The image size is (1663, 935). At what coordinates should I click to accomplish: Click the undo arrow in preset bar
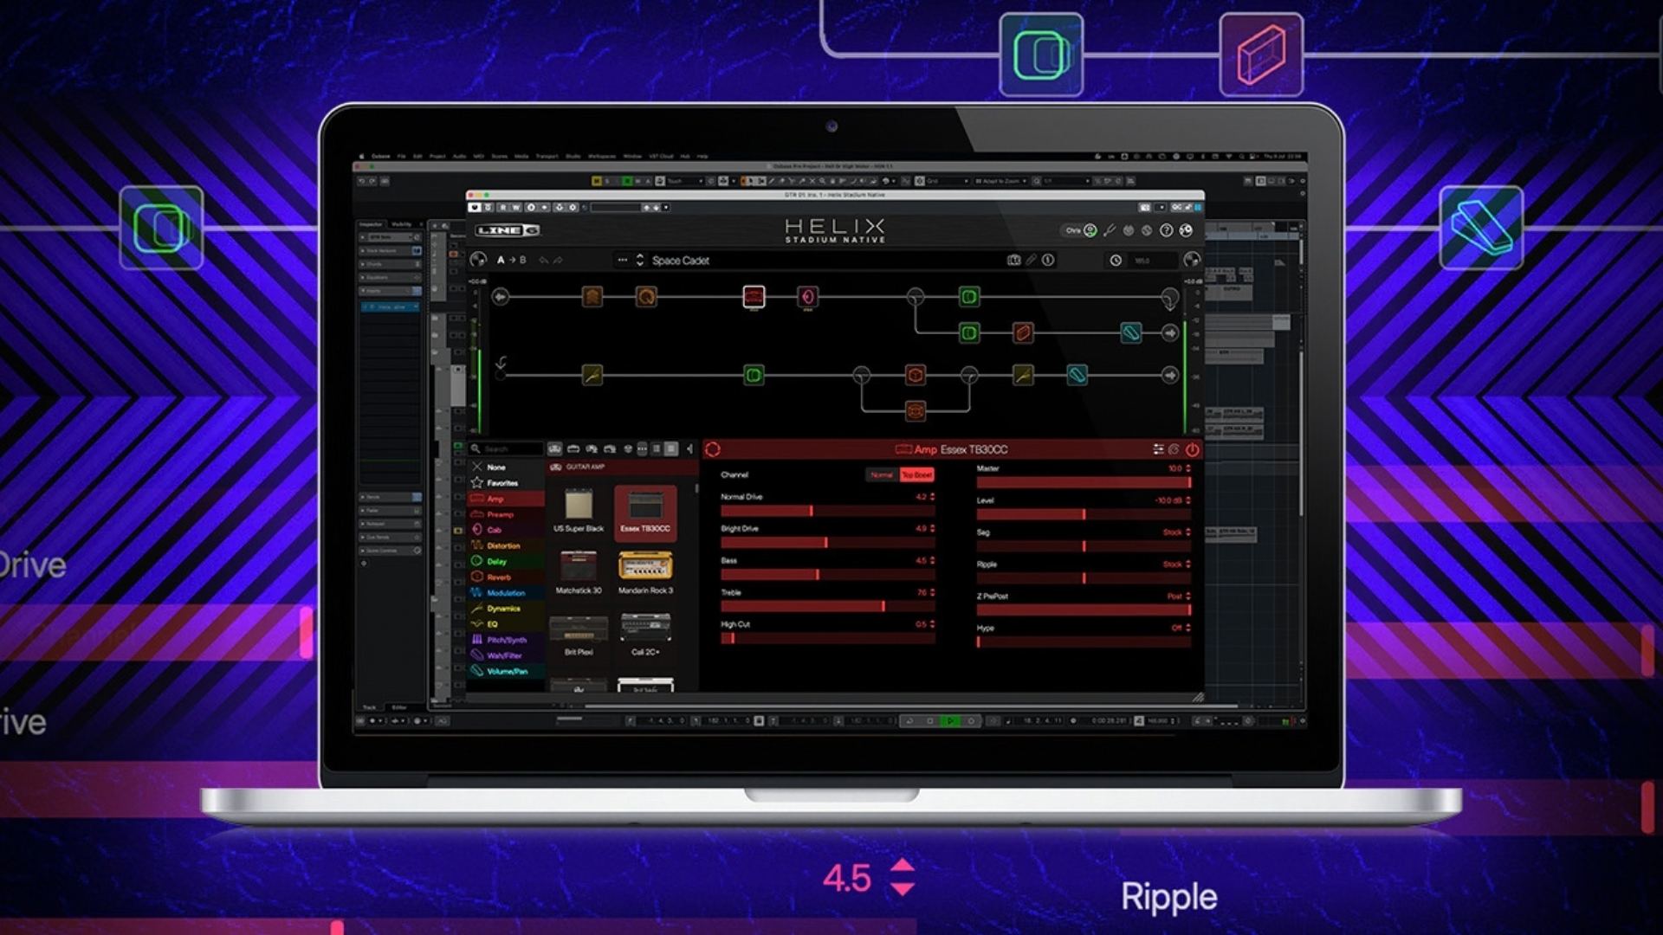(543, 260)
